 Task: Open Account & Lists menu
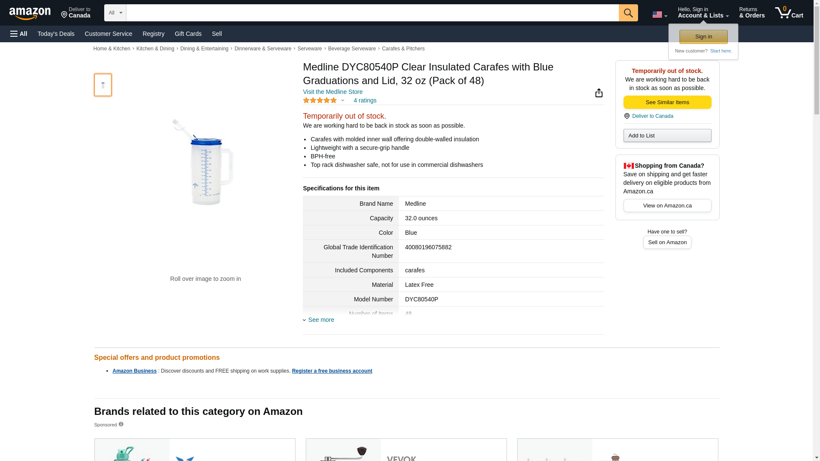(x=703, y=13)
